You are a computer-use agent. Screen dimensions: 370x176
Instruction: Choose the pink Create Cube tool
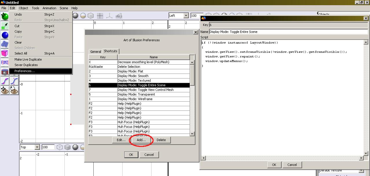coord(5,53)
